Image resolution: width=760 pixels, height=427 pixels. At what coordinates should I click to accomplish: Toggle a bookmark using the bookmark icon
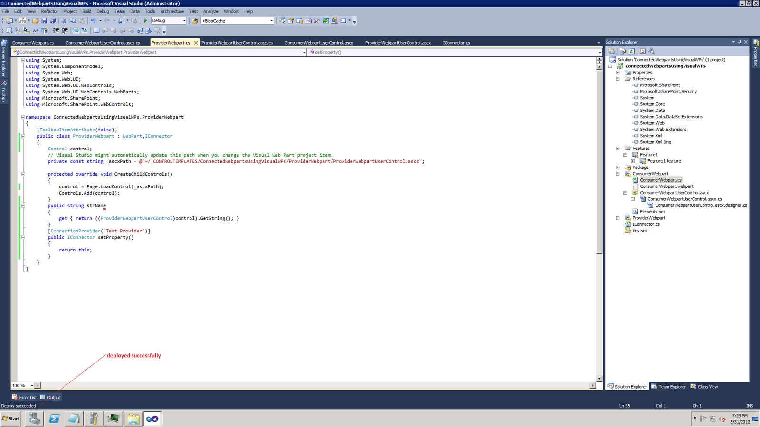(x=96, y=31)
